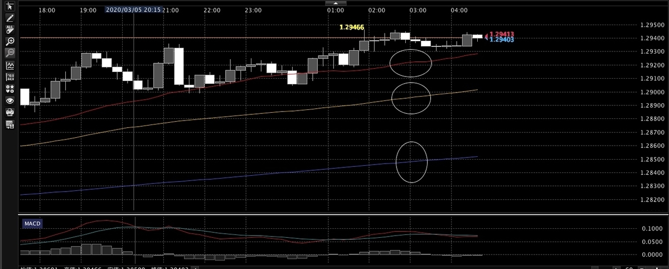Image resolution: width=669 pixels, height=269 pixels.
Task: Click the 04:00 time axis label
Action: [459, 11]
